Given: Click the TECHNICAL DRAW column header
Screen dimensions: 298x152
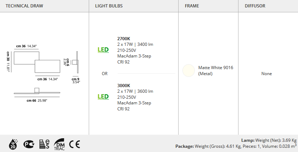Looking at the screenshot, I should [x=24, y=6].
